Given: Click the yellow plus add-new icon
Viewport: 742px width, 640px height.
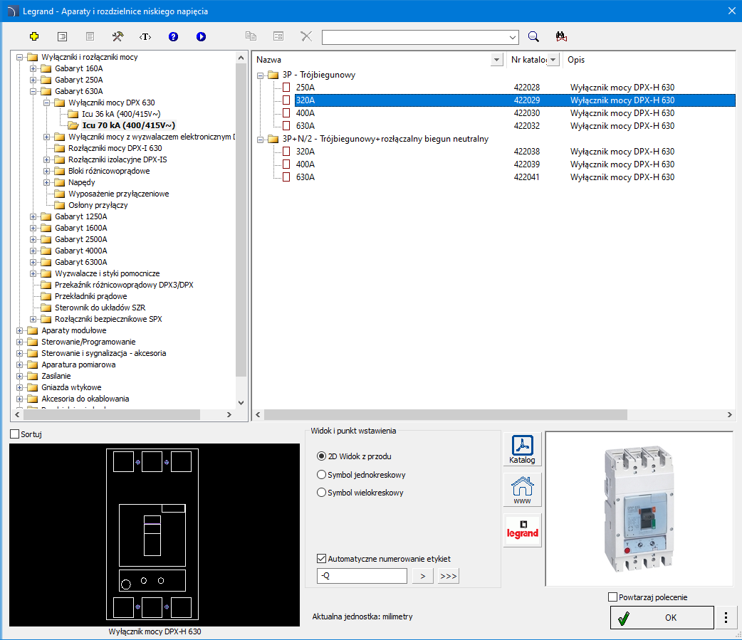Looking at the screenshot, I should (x=34, y=36).
